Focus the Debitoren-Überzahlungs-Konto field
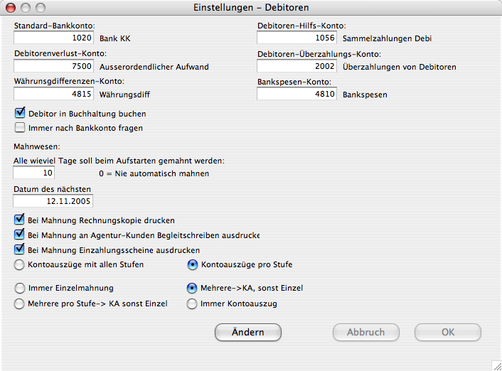Screen dimensions: 502x371 [297, 66]
